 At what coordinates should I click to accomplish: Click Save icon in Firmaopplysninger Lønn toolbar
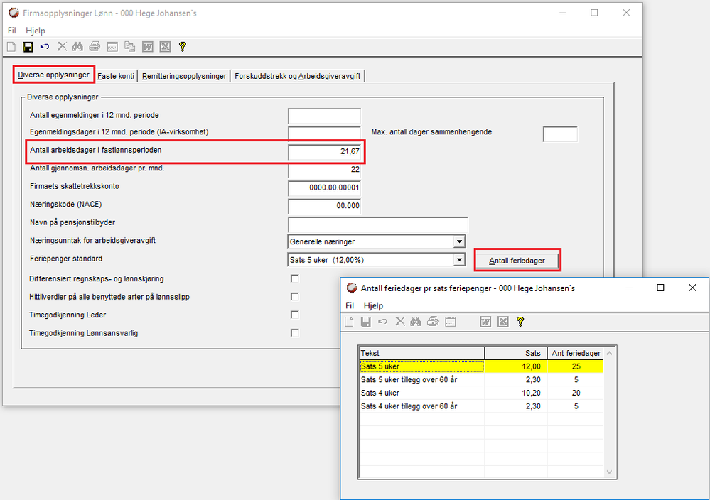(x=28, y=47)
